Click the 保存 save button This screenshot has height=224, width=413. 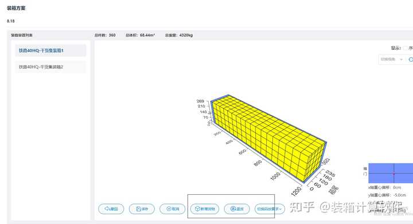(x=142, y=209)
